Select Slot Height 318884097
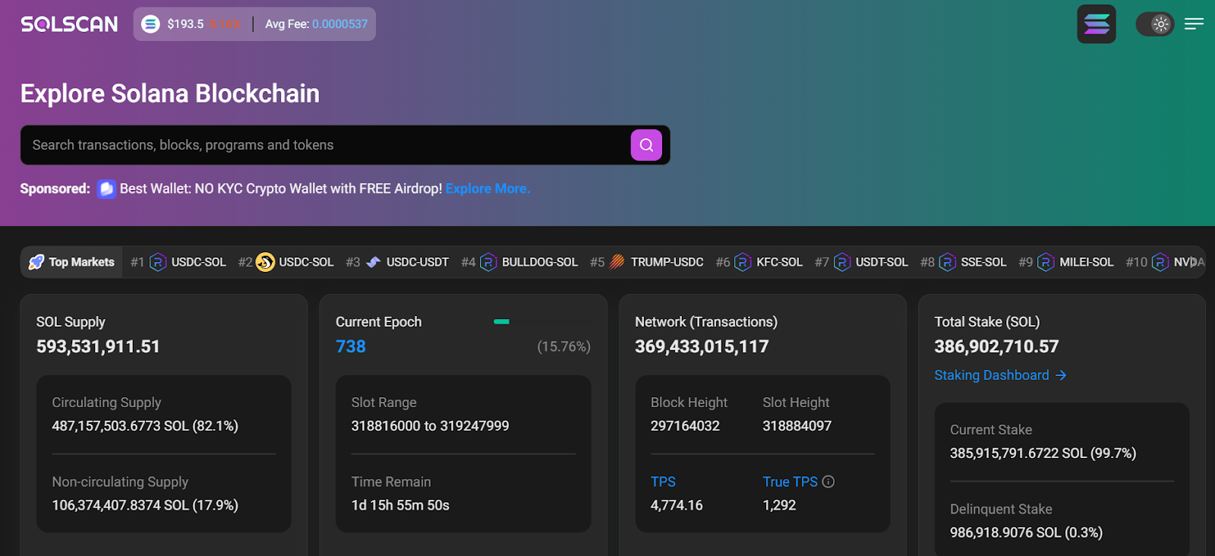Screen dimensions: 1215x556 click(x=797, y=426)
